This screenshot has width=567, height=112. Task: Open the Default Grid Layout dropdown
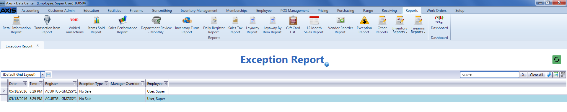(x=43, y=75)
